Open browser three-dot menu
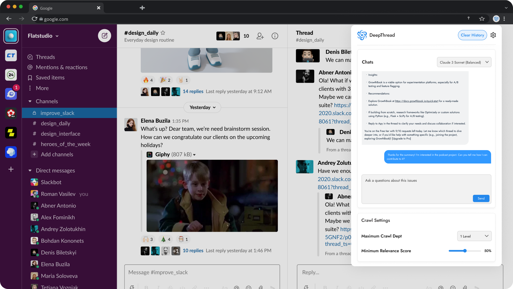The image size is (513, 289). click(x=504, y=19)
